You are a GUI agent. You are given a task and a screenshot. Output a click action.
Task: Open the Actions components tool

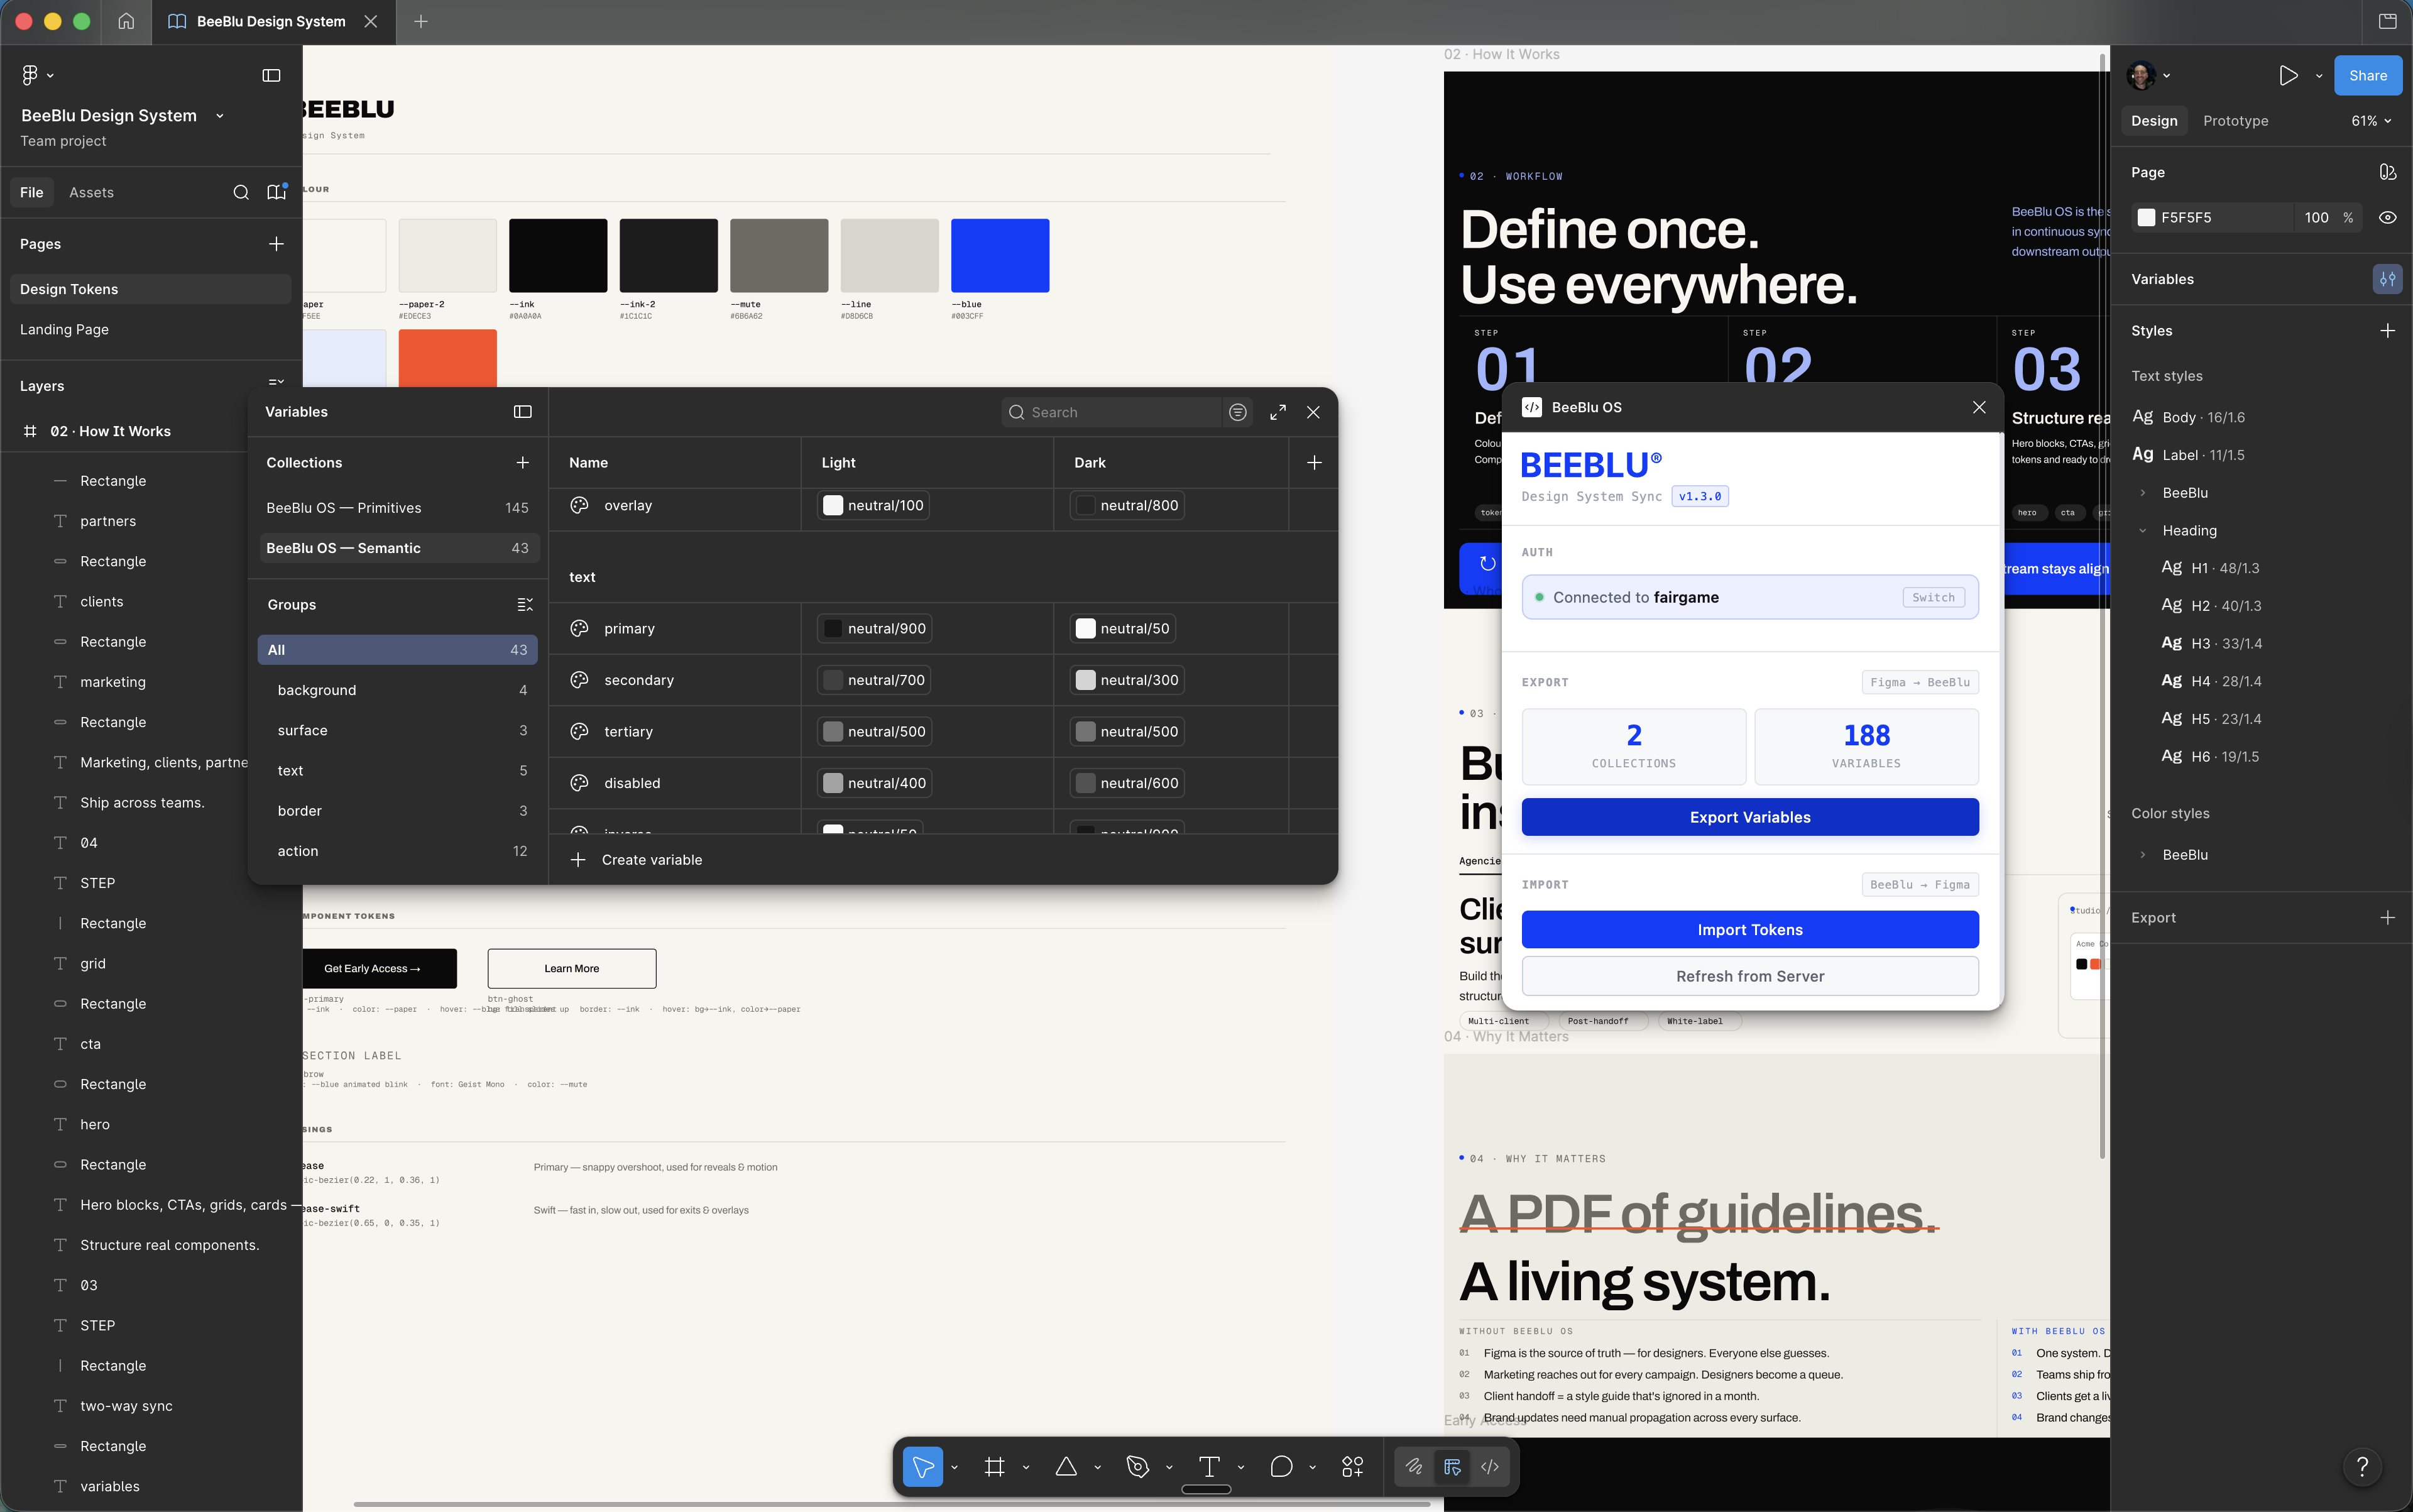pos(1353,1467)
